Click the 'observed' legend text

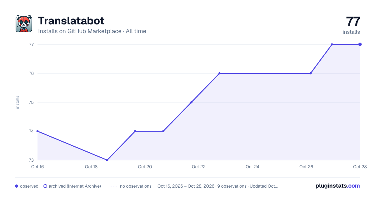coord(29,186)
